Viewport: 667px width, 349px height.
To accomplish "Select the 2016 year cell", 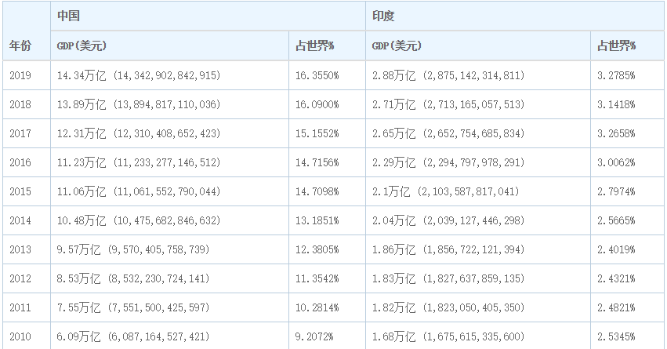I will [27, 162].
